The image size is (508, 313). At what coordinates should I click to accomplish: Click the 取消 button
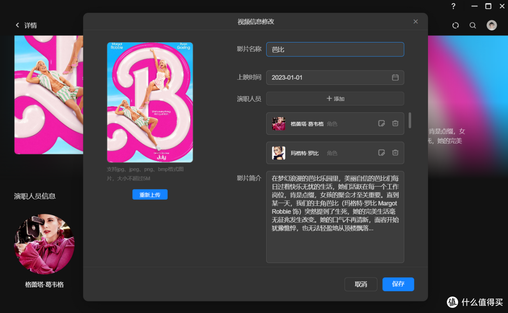pos(361,284)
